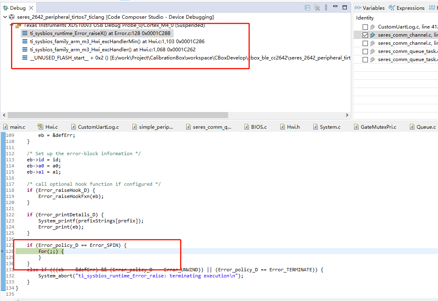Select the Hwi_excHandlerMin() at Hwi.c:1,103 frame
This screenshot has height=301, width=438.
(x=117, y=41)
